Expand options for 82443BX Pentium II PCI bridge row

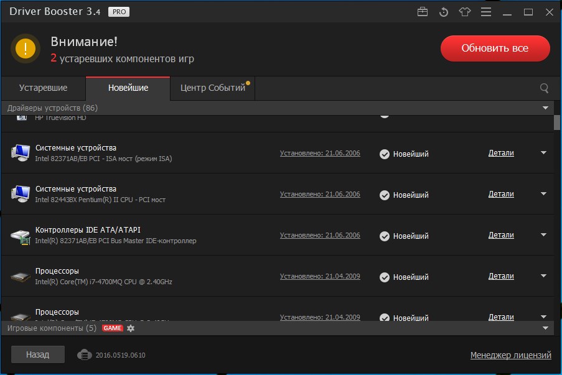coord(544,194)
